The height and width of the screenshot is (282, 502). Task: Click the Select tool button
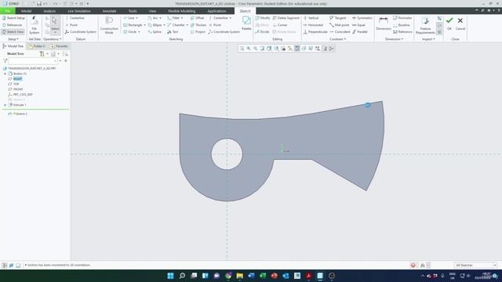coord(55,24)
